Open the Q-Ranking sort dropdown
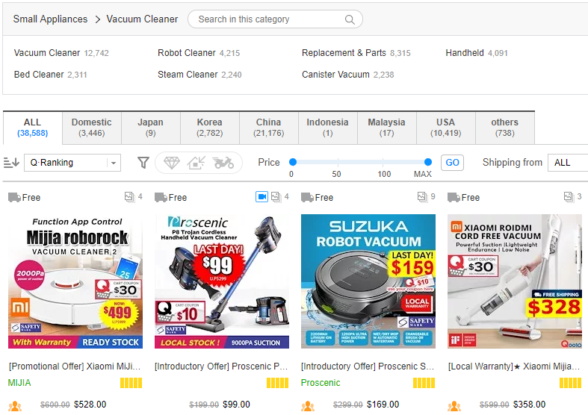This screenshot has height=415, width=588. [x=72, y=163]
